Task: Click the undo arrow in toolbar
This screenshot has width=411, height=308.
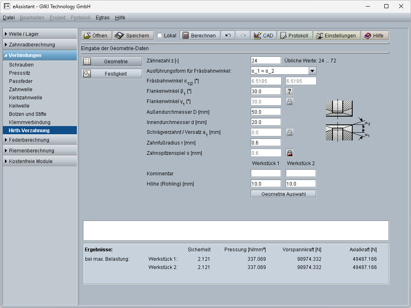Action: (228, 36)
